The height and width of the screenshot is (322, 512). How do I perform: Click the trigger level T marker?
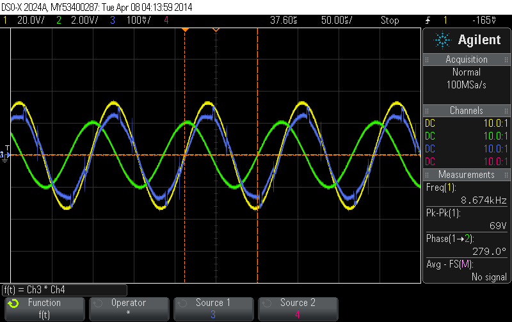point(7,148)
